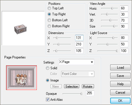Focus the Dimensions X value field
Viewport: 132px width, 105px height.
(x=79, y=38)
